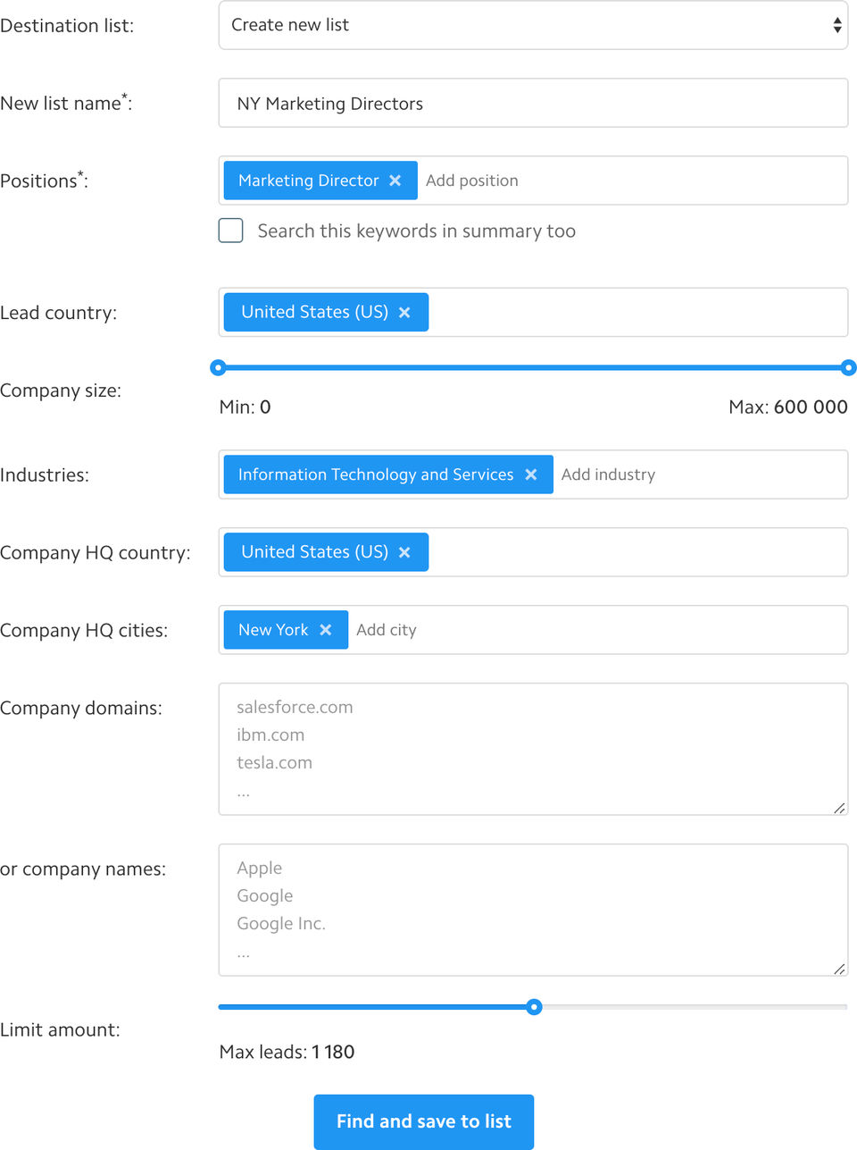Click the Add city input
The width and height of the screenshot is (857, 1150).
[x=589, y=630]
